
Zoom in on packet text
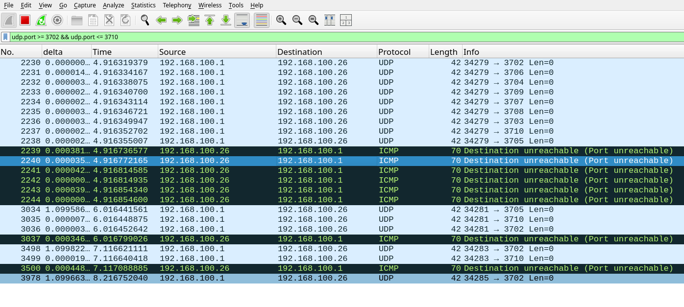click(281, 20)
